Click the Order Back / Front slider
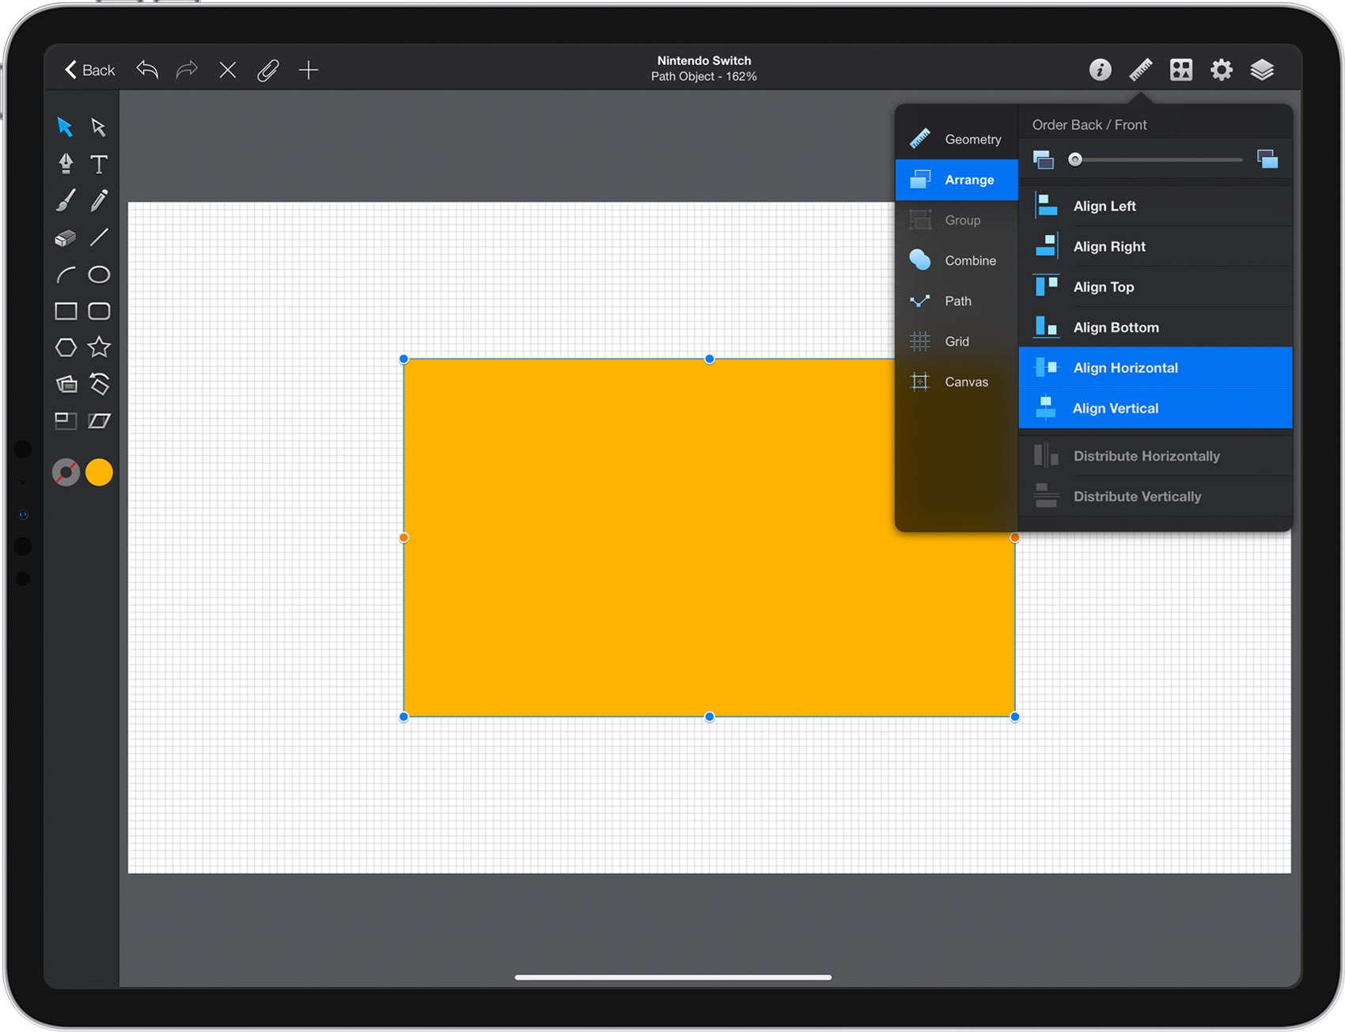 [1155, 160]
